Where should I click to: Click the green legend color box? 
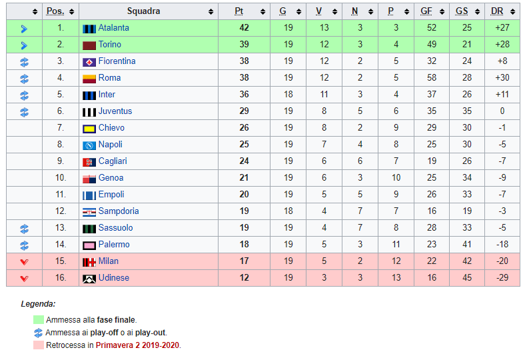[39, 319]
